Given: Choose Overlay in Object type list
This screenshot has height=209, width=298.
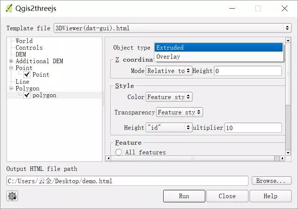Looking at the screenshot, I should [218, 56].
